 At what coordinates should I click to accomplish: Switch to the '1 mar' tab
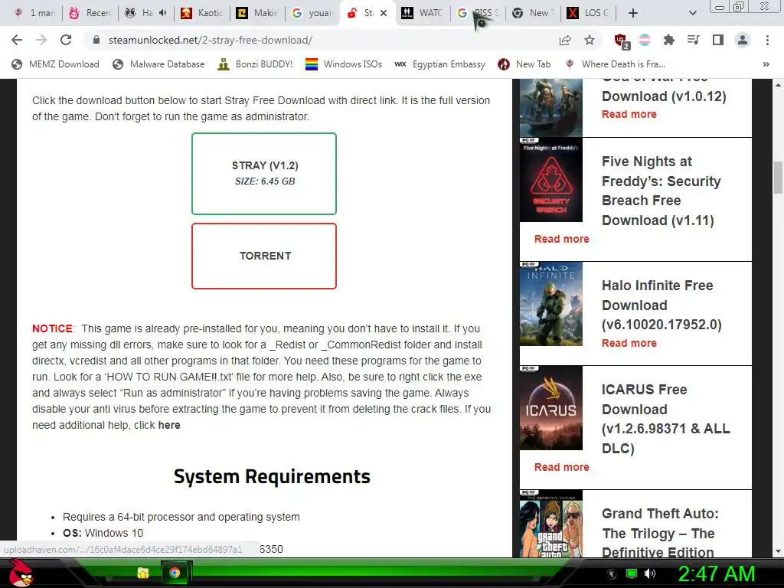tap(34, 13)
